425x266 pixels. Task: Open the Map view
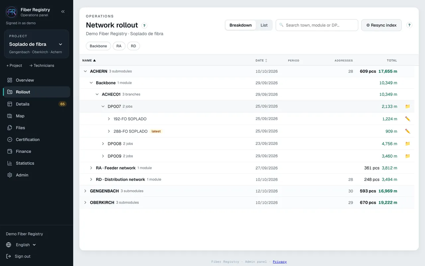click(x=37, y=116)
